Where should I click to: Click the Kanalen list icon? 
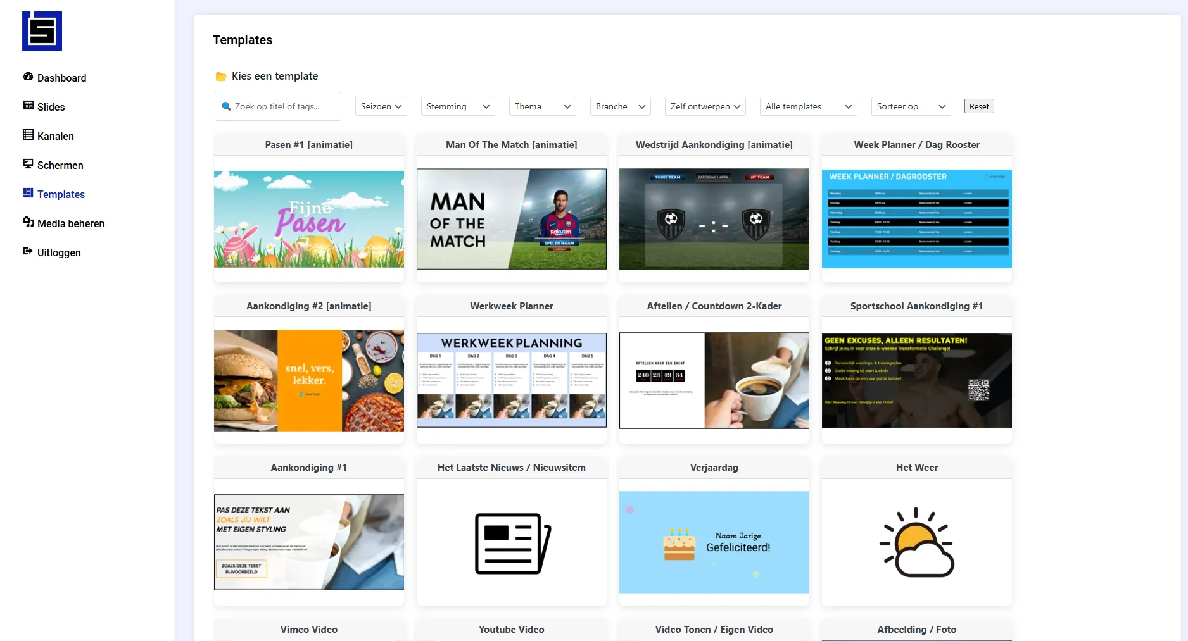(28, 135)
